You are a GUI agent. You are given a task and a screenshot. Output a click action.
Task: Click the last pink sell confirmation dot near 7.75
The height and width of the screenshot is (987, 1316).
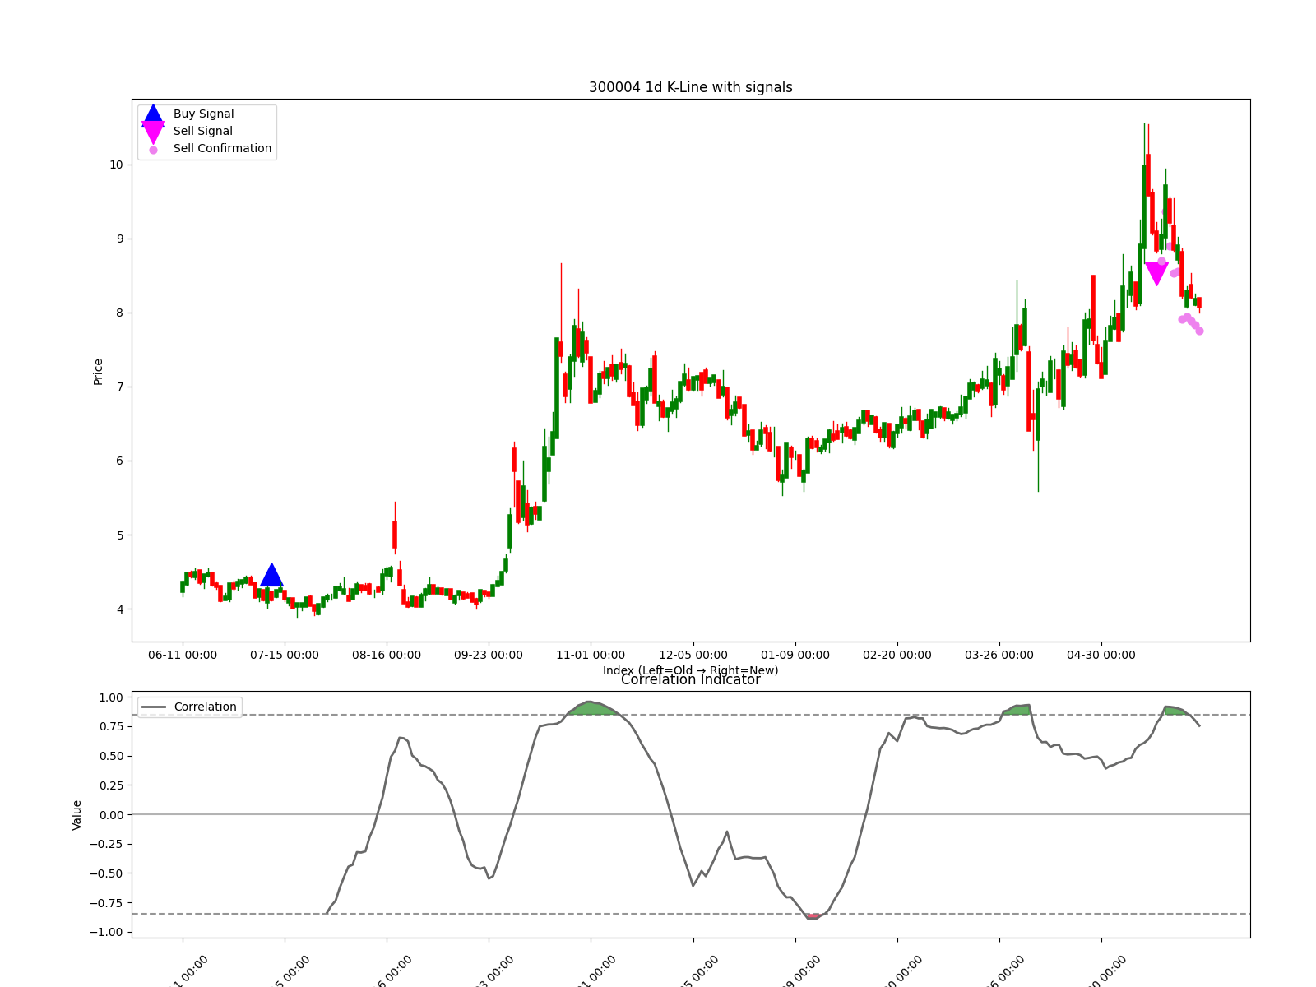tap(1199, 331)
